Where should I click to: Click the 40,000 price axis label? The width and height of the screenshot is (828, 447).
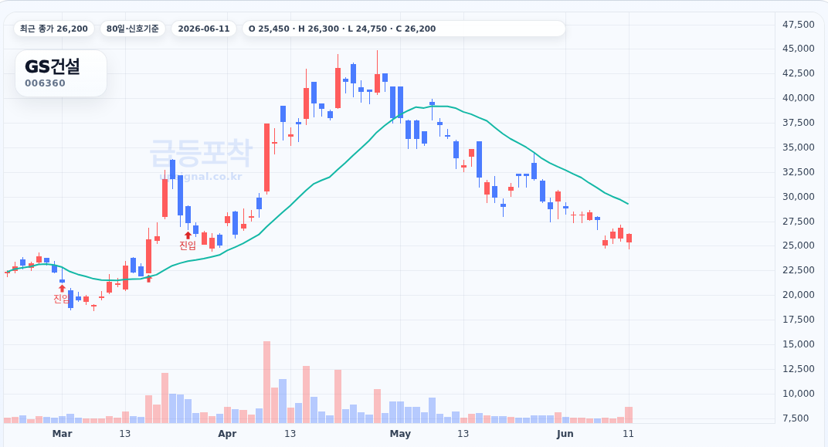[x=799, y=97]
